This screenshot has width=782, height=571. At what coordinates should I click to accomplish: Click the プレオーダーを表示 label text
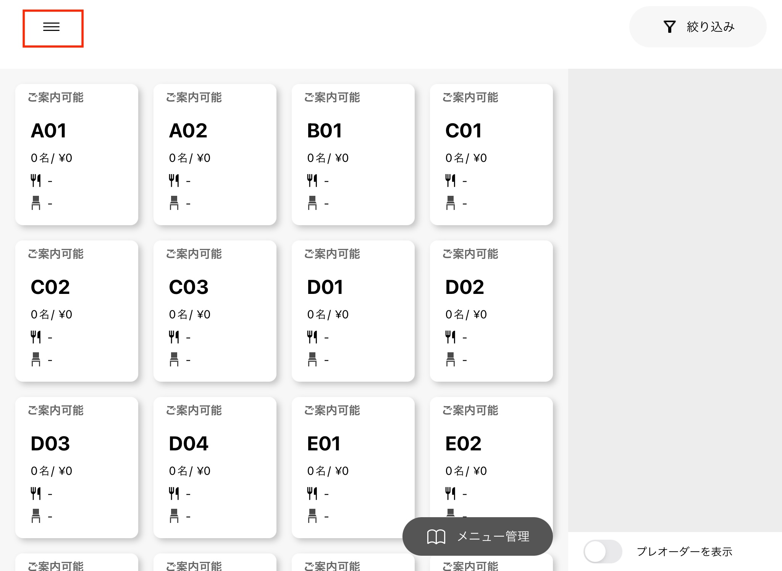pos(684,552)
